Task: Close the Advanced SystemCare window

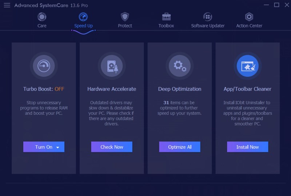Action: pyautogui.click(x=287, y=5)
